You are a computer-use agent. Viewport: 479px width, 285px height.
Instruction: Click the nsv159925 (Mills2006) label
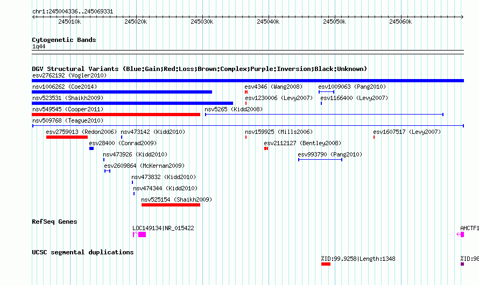pos(279,132)
